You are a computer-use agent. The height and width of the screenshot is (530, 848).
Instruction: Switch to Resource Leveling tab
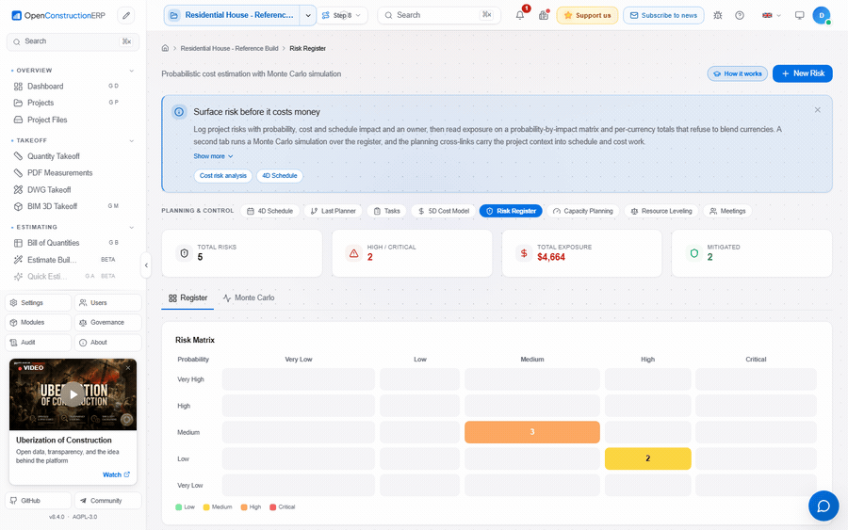[661, 211]
